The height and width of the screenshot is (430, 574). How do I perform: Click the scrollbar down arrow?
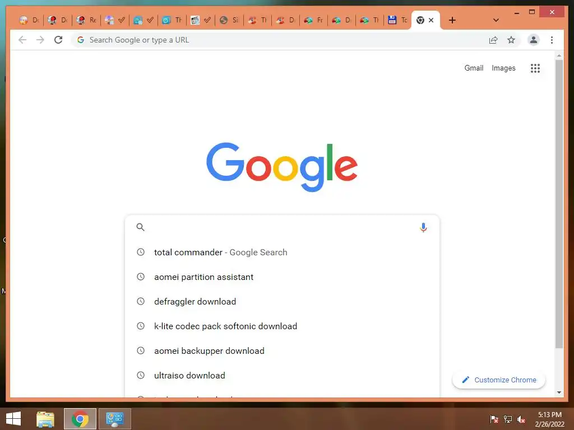559,392
